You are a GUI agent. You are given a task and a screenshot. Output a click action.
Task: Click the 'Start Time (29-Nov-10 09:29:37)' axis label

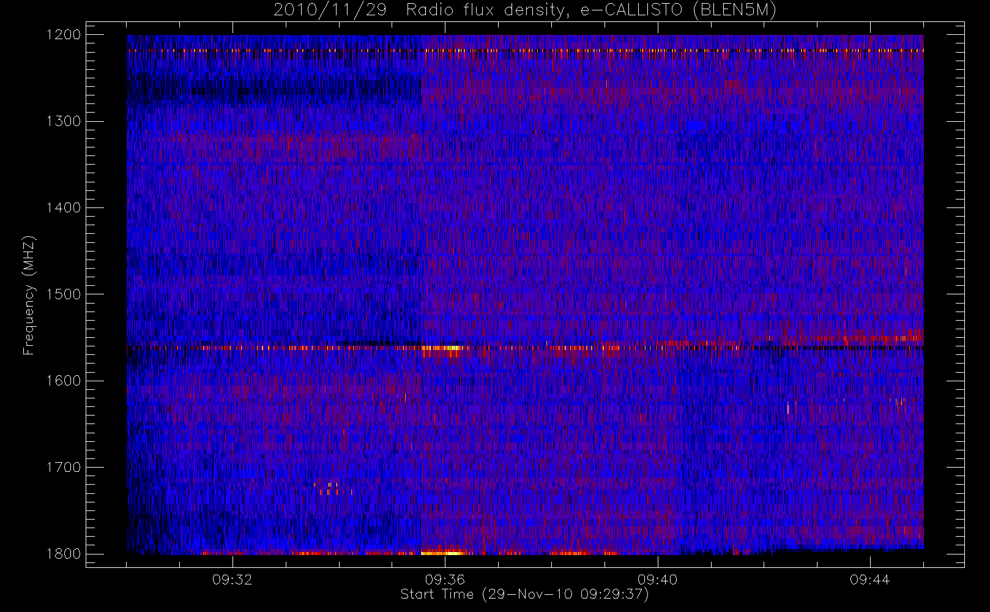(524, 594)
